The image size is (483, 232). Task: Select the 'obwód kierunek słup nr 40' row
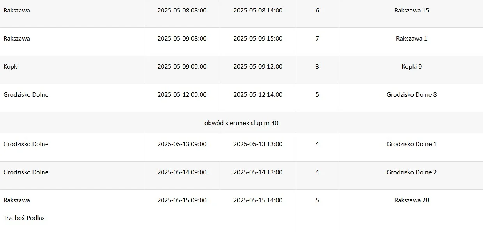[x=241, y=123]
